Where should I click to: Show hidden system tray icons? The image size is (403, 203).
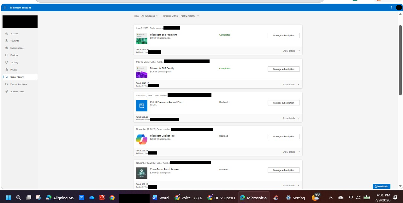click(x=331, y=198)
